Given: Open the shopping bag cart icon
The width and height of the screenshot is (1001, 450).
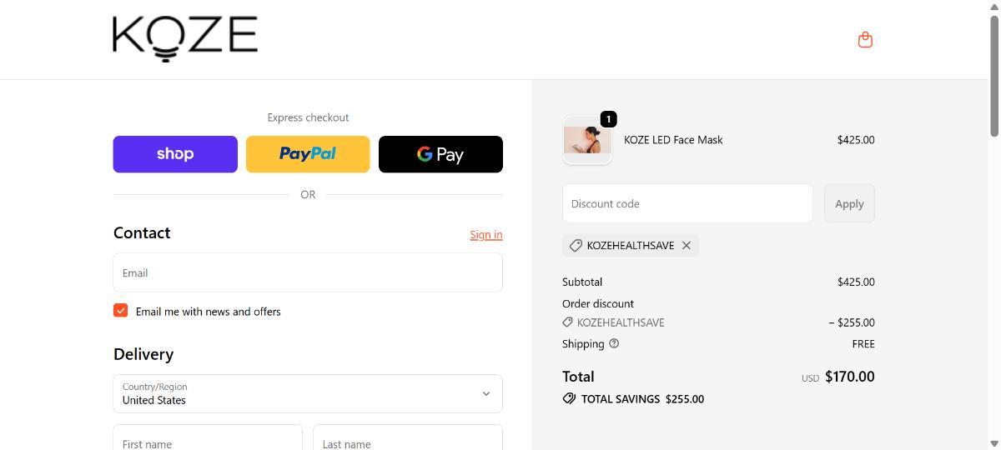Looking at the screenshot, I should pos(865,39).
